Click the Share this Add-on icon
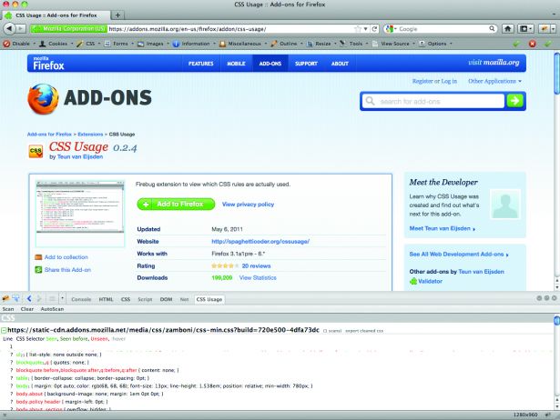 coord(38,269)
